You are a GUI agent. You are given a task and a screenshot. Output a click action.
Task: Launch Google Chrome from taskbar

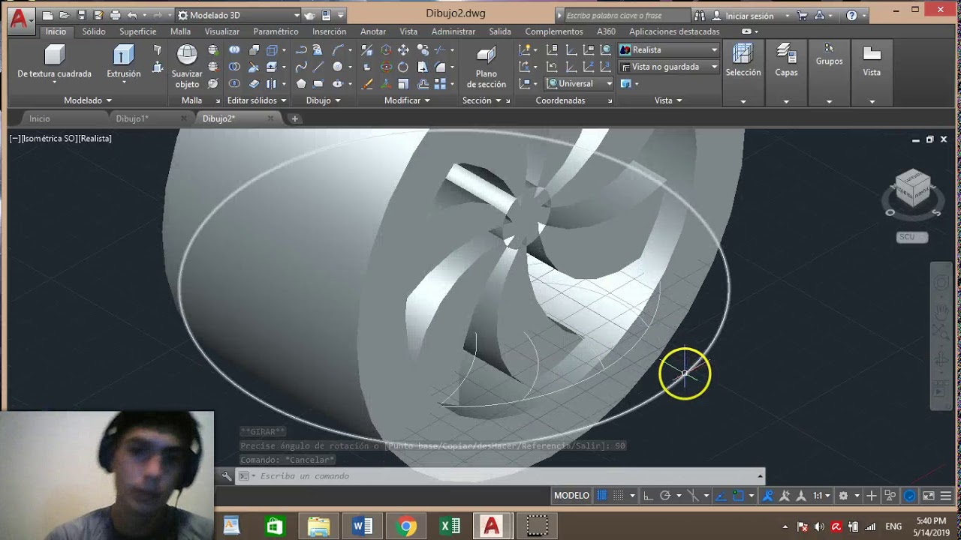pyautogui.click(x=406, y=526)
